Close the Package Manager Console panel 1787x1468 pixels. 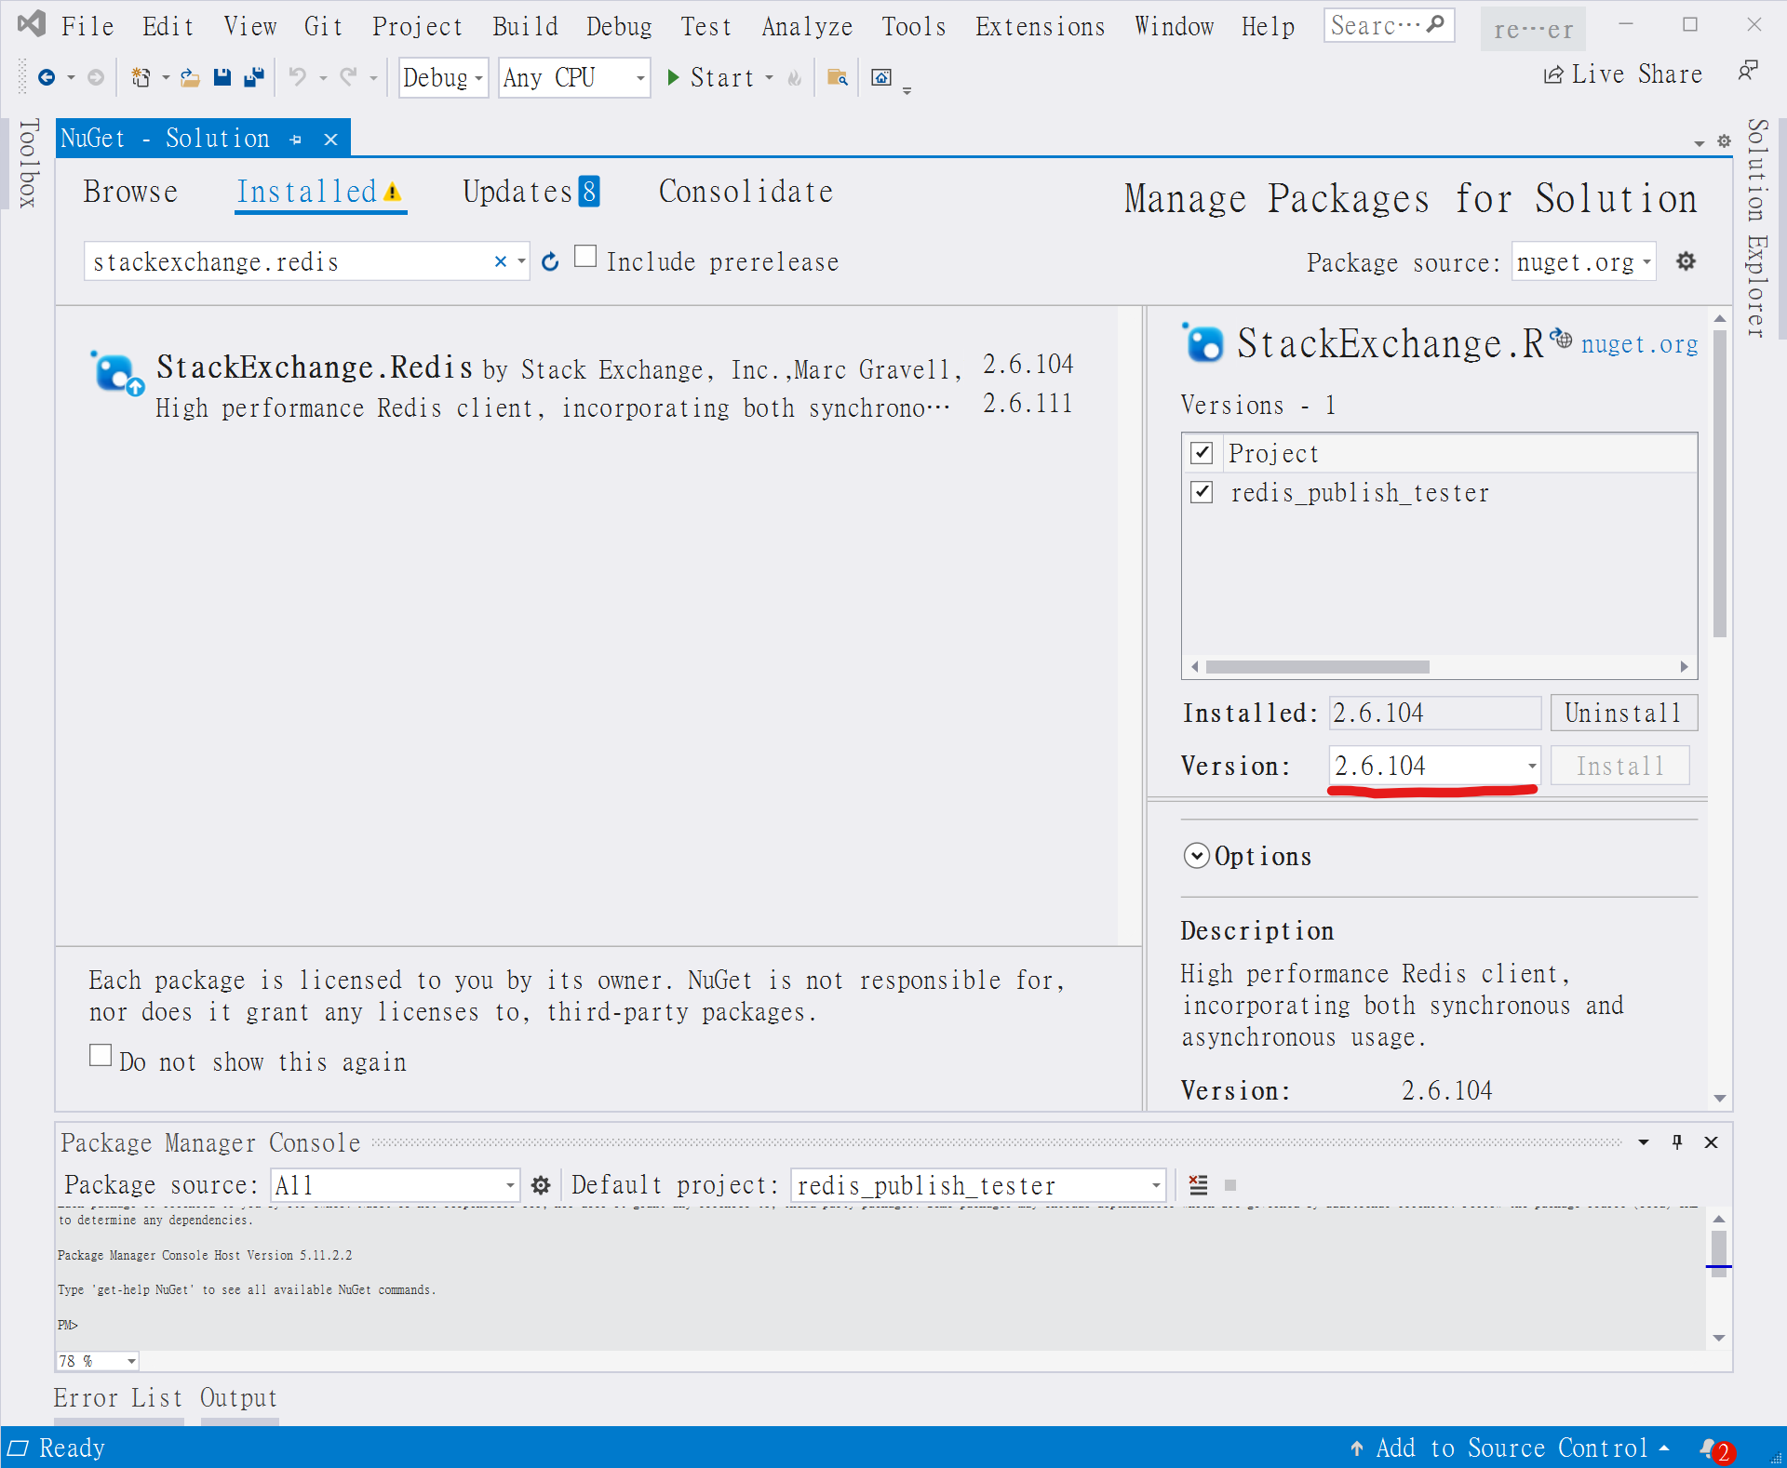pyautogui.click(x=1711, y=1142)
